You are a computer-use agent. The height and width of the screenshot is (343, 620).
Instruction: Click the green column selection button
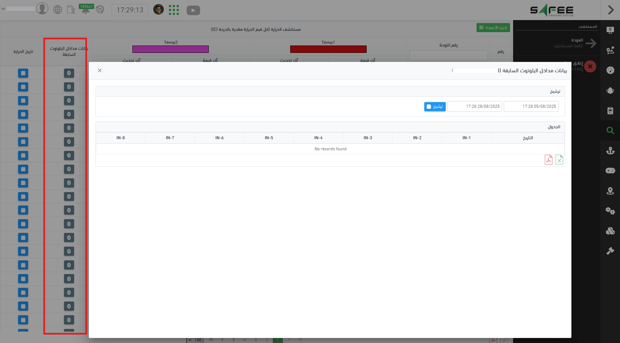[x=493, y=28]
